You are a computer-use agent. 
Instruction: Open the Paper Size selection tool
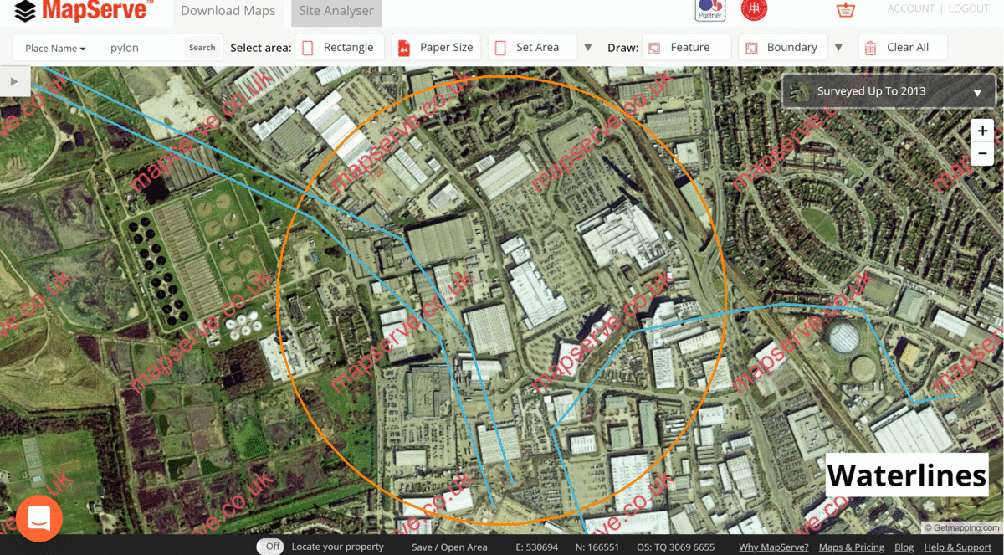point(435,47)
